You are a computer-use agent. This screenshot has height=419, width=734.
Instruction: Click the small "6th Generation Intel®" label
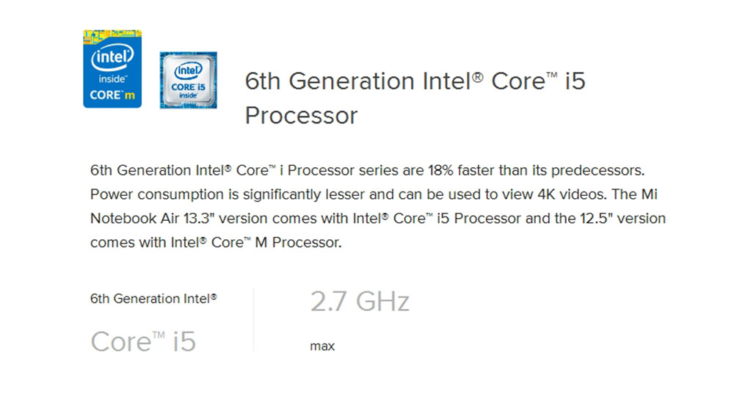coord(153,299)
